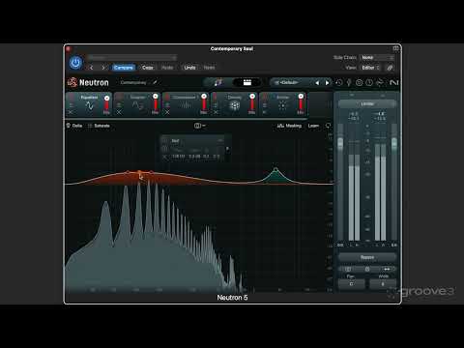
Task: Edit preset name with the pencil icon
Action: point(155,82)
